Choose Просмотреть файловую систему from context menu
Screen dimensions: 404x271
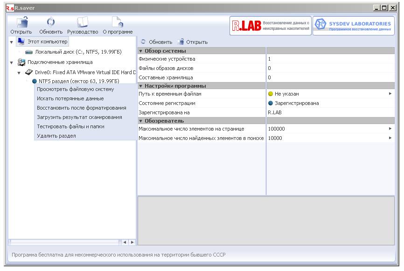[75, 90]
